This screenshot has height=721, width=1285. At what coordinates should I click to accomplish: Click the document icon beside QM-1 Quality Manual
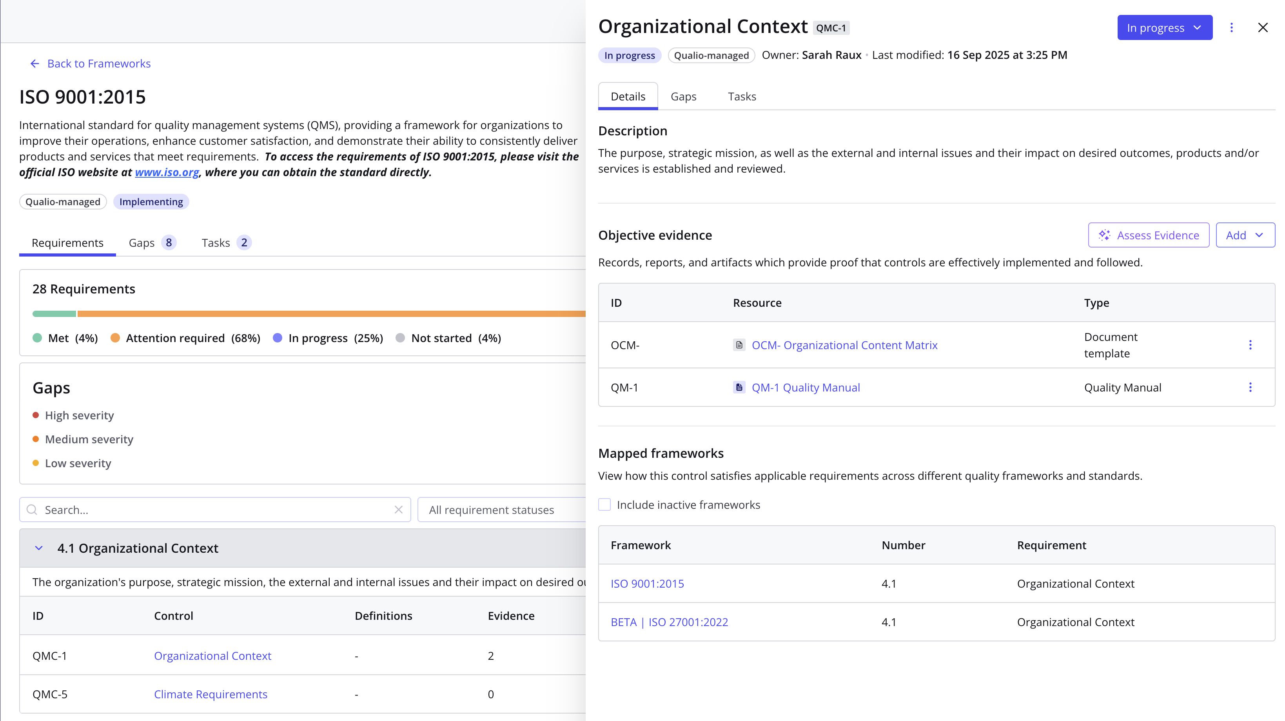[x=739, y=387]
